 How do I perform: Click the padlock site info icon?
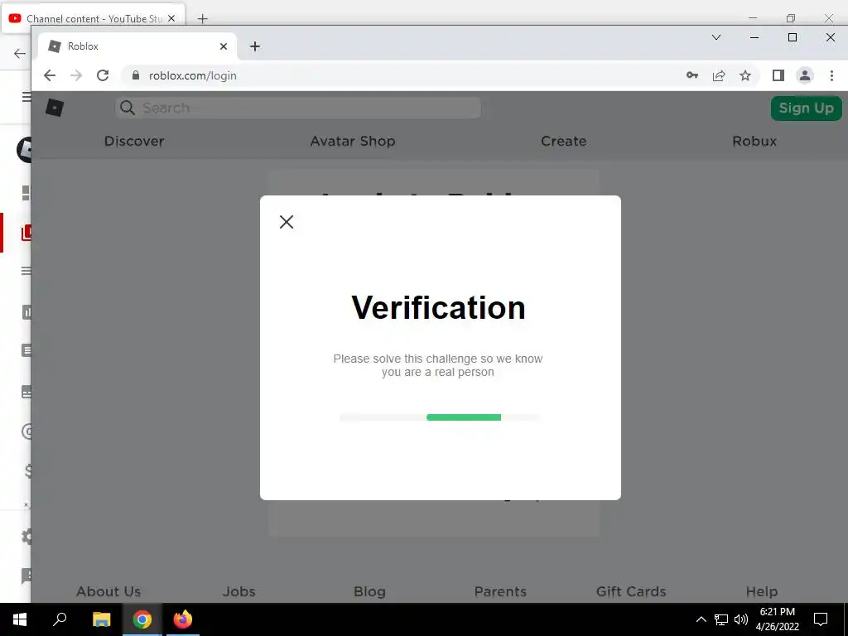[x=136, y=75]
